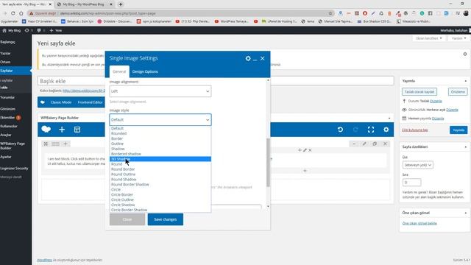Collapse the row with the minus toggle icon
The width and height of the screenshot is (471, 265).
pos(354,144)
